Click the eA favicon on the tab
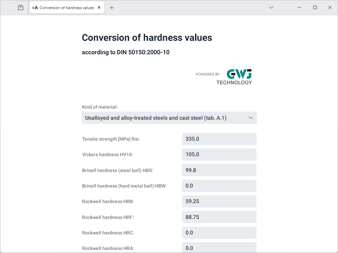The width and height of the screenshot is (338, 253). click(x=35, y=7)
